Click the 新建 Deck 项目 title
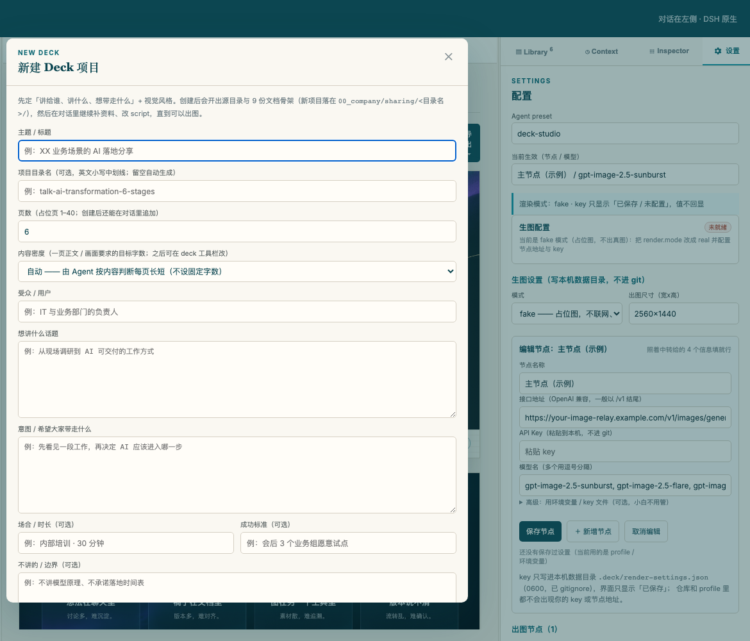 58,67
